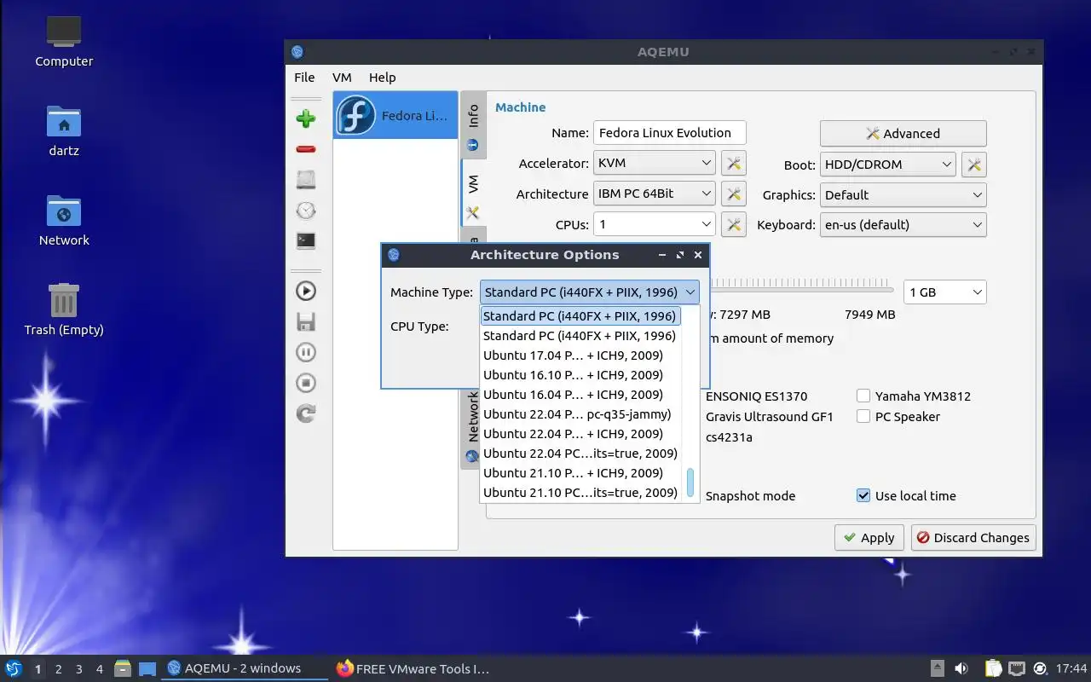1091x682 pixels.
Task: Uncheck the Use local time checkbox
Action: click(x=863, y=496)
